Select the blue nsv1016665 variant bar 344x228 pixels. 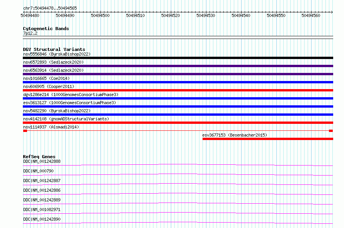point(178,82)
